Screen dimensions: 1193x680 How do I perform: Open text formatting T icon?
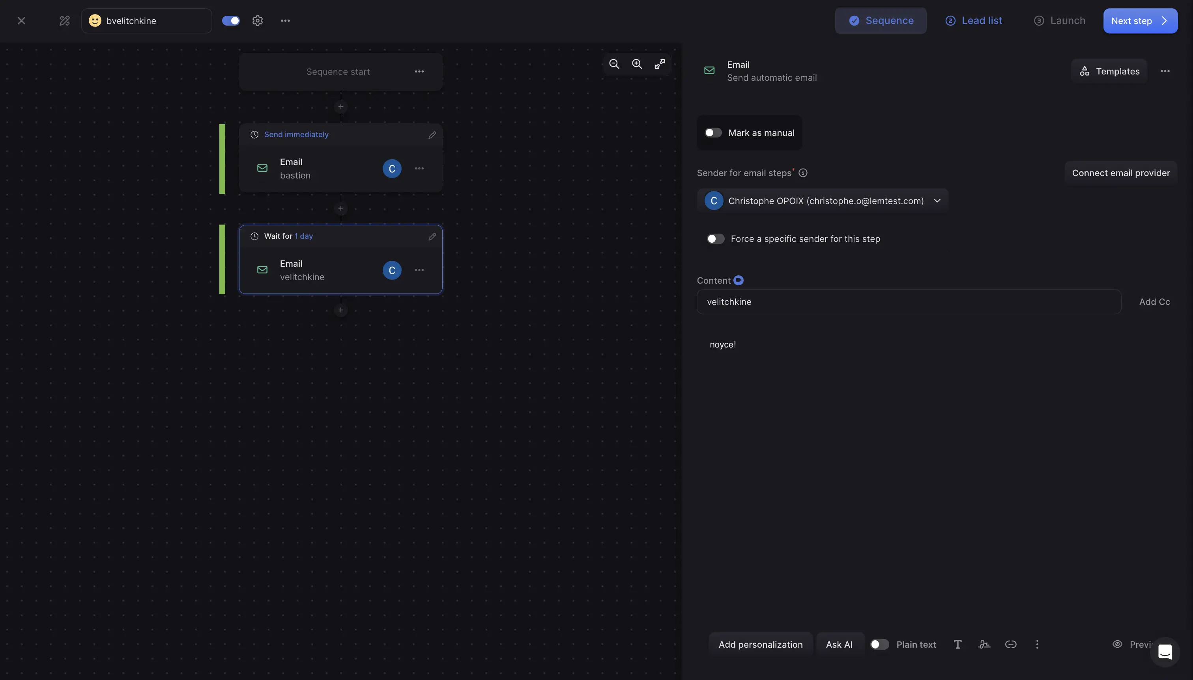(957, 645)
